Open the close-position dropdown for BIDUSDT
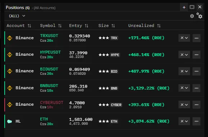Viewport: 208px width, 137px height. coord(184,71)
